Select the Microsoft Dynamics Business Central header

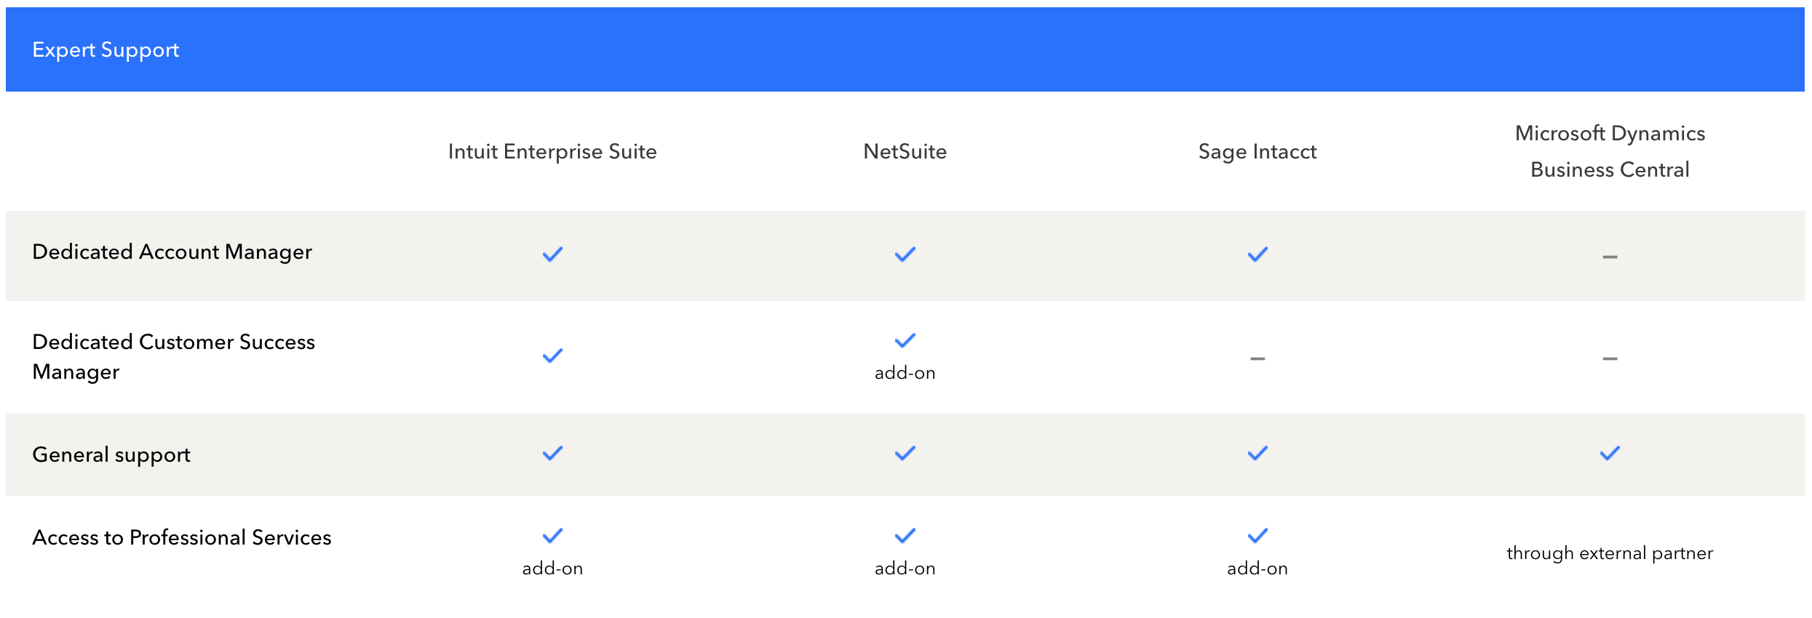pyautogui.click(x=1610, y=151)
